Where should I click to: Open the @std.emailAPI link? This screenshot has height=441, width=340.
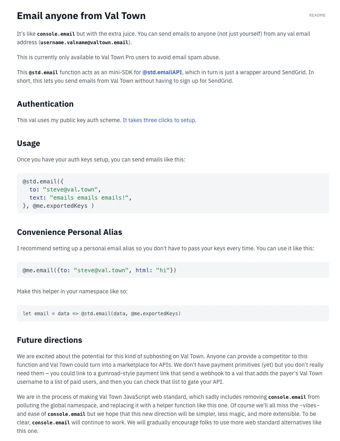(x=162, y=73)
